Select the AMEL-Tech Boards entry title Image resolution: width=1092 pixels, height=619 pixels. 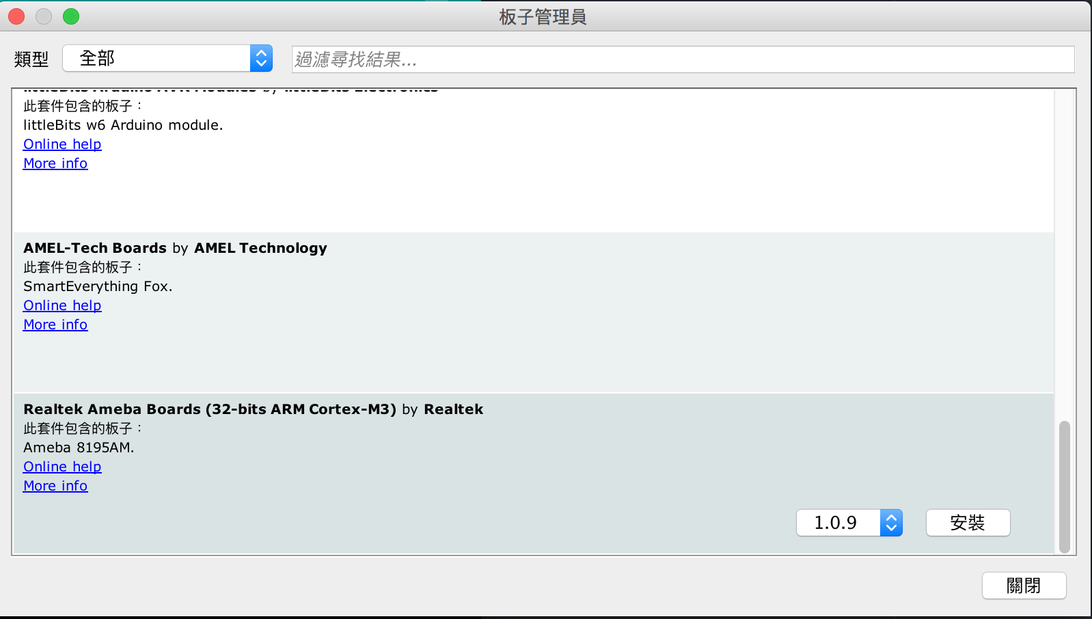(175, 248)
